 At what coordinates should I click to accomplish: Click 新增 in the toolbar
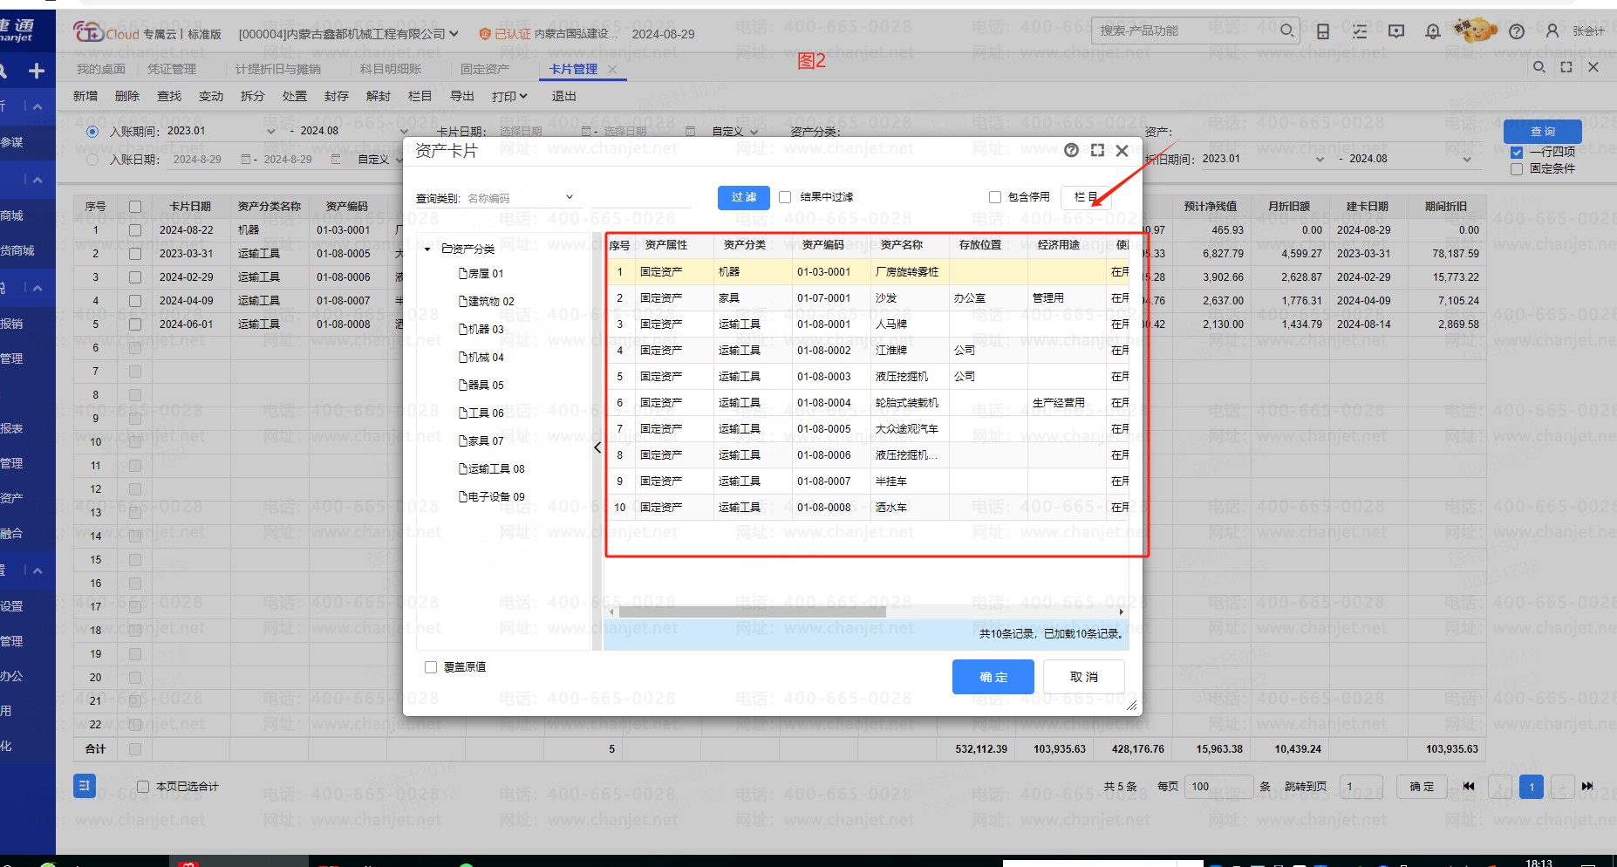(x=85, y=96)
